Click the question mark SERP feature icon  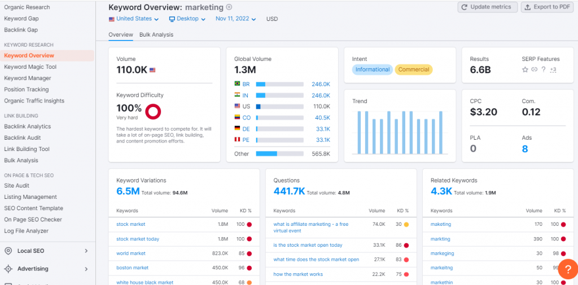[x=544, y=69]
